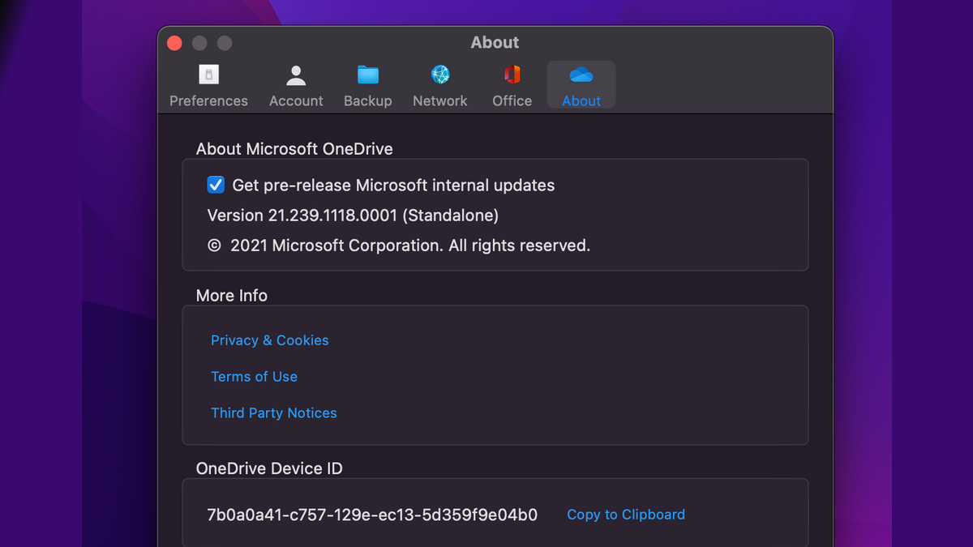Image resolution: width=973 pixels, height=547 pixels.
Task: Switch to the Account tab label
Action: coord(296,101)
